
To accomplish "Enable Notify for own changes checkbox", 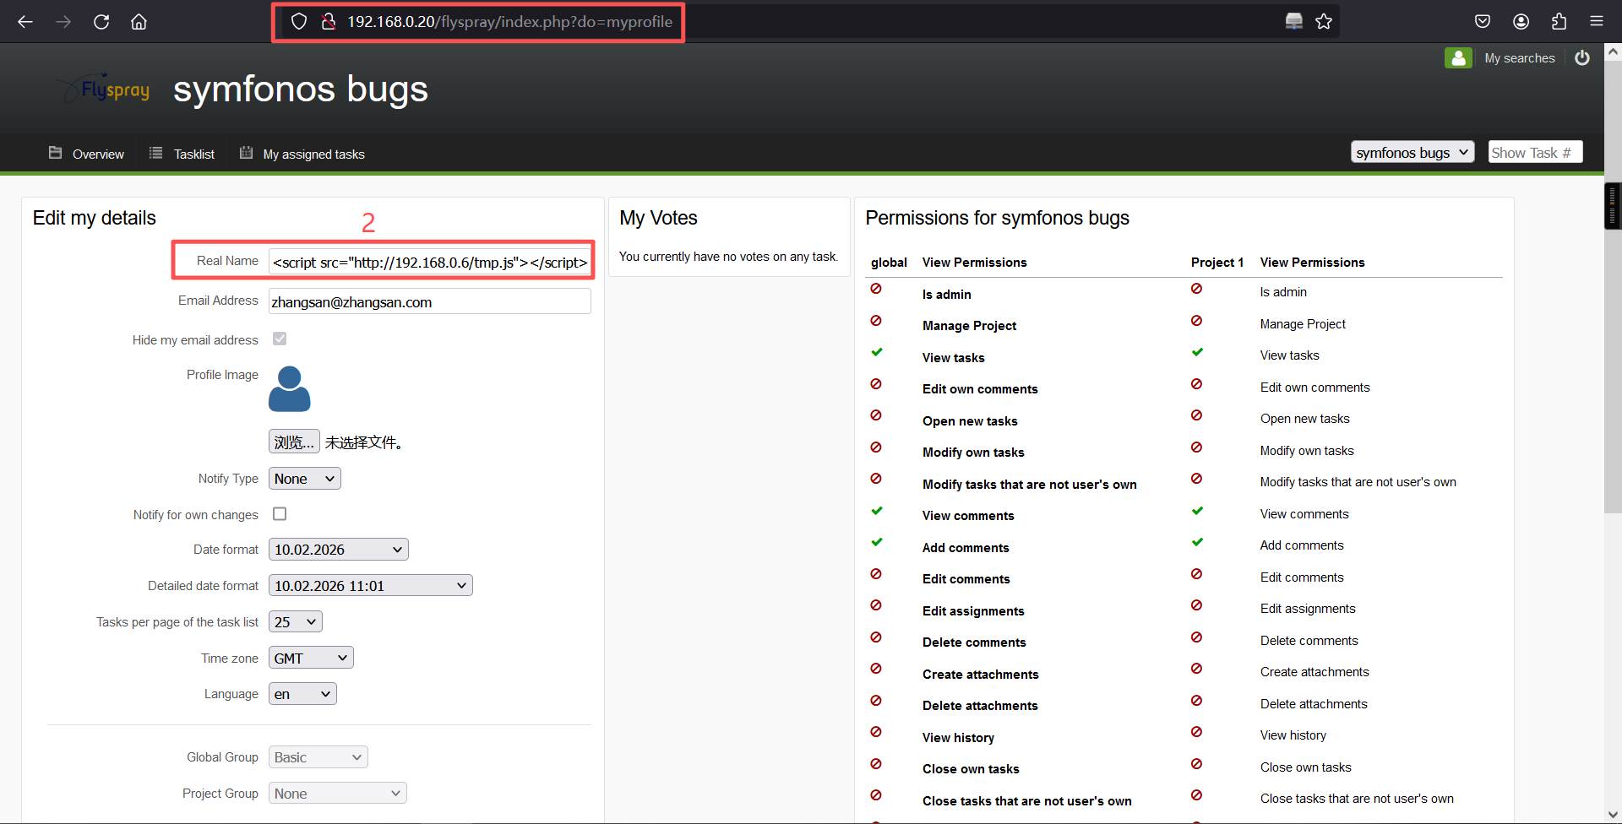I will (280, 513).
